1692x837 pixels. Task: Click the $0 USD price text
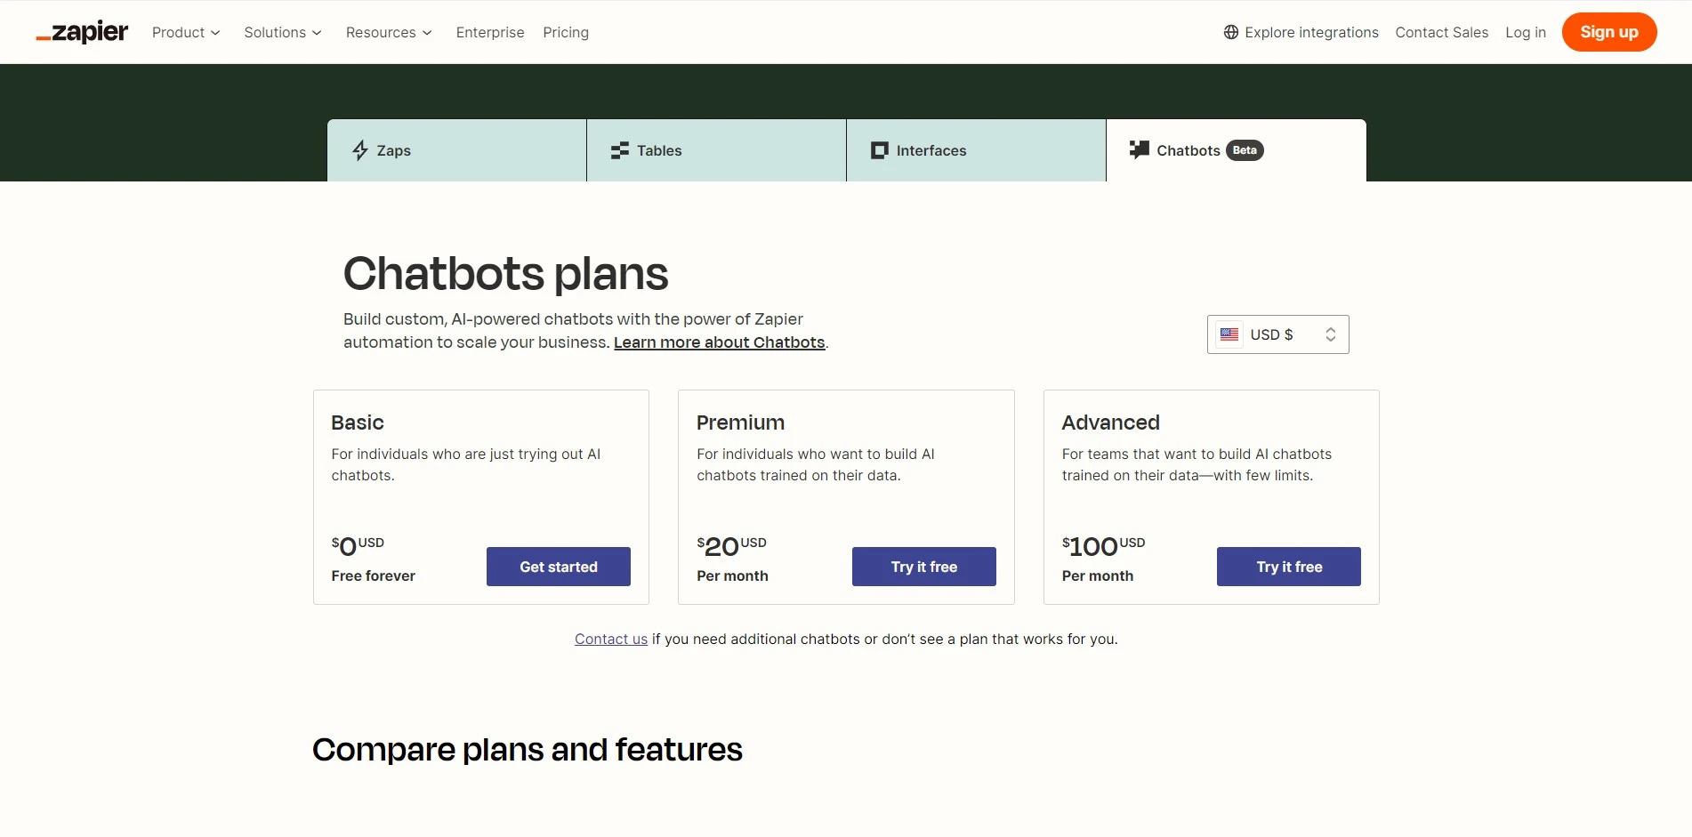[x=358, y=546]
